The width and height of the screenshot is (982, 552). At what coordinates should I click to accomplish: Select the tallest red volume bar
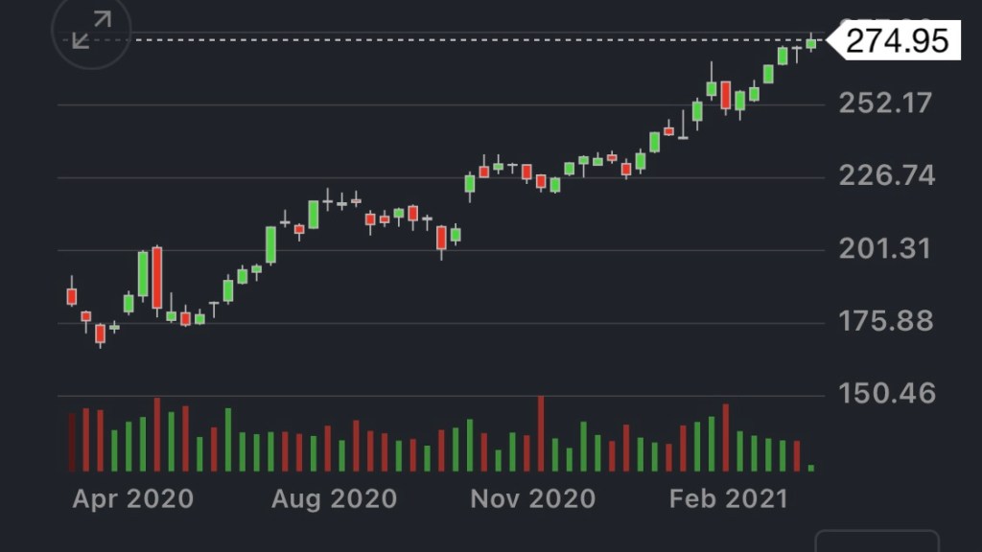540,433
